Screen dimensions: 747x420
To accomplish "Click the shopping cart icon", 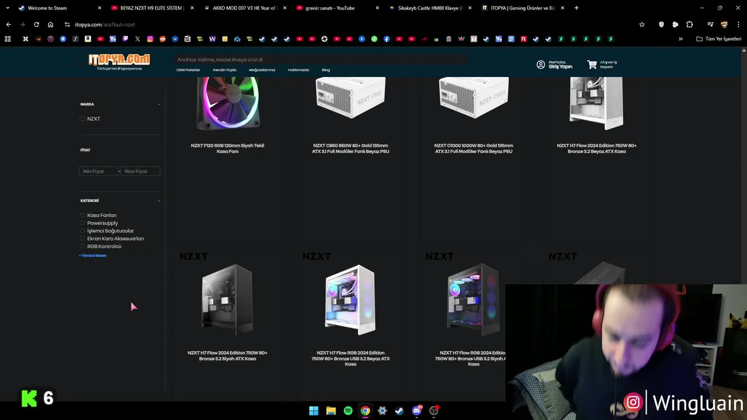I will click(592, 65).
